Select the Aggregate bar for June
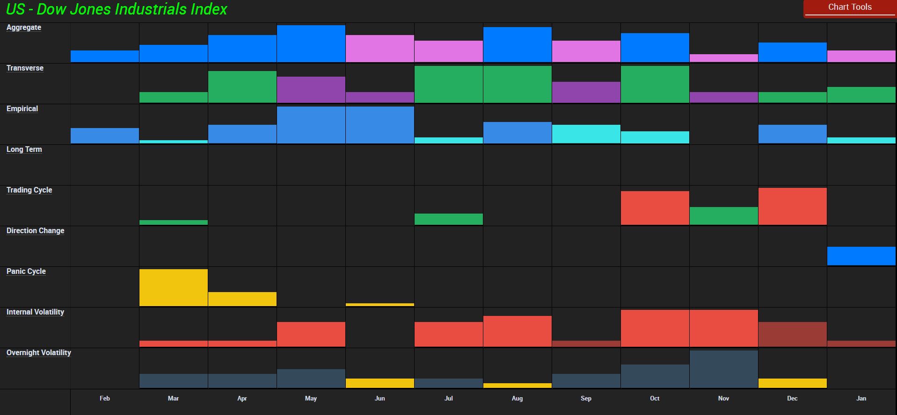Viewport: 897px width, 415px height. [x=380, y=49]
